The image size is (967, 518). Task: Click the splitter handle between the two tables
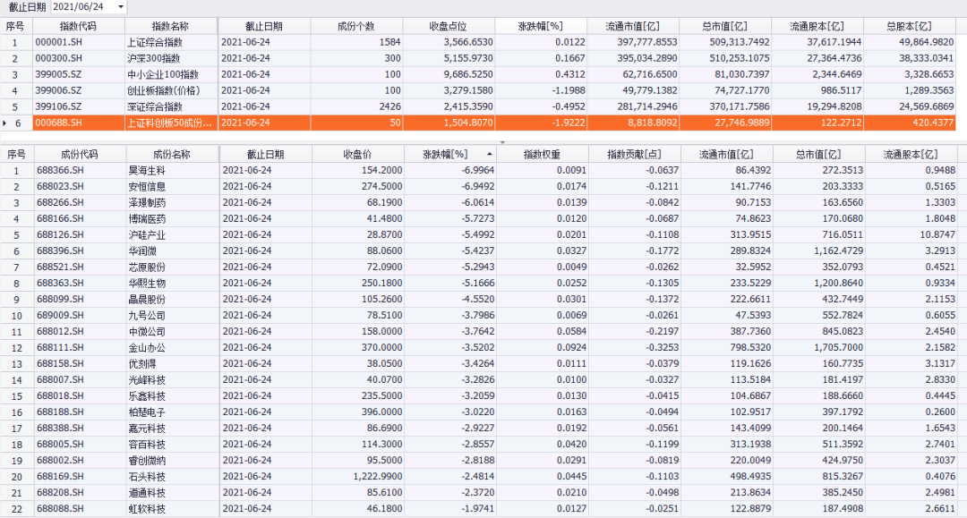tap(501, 141)
